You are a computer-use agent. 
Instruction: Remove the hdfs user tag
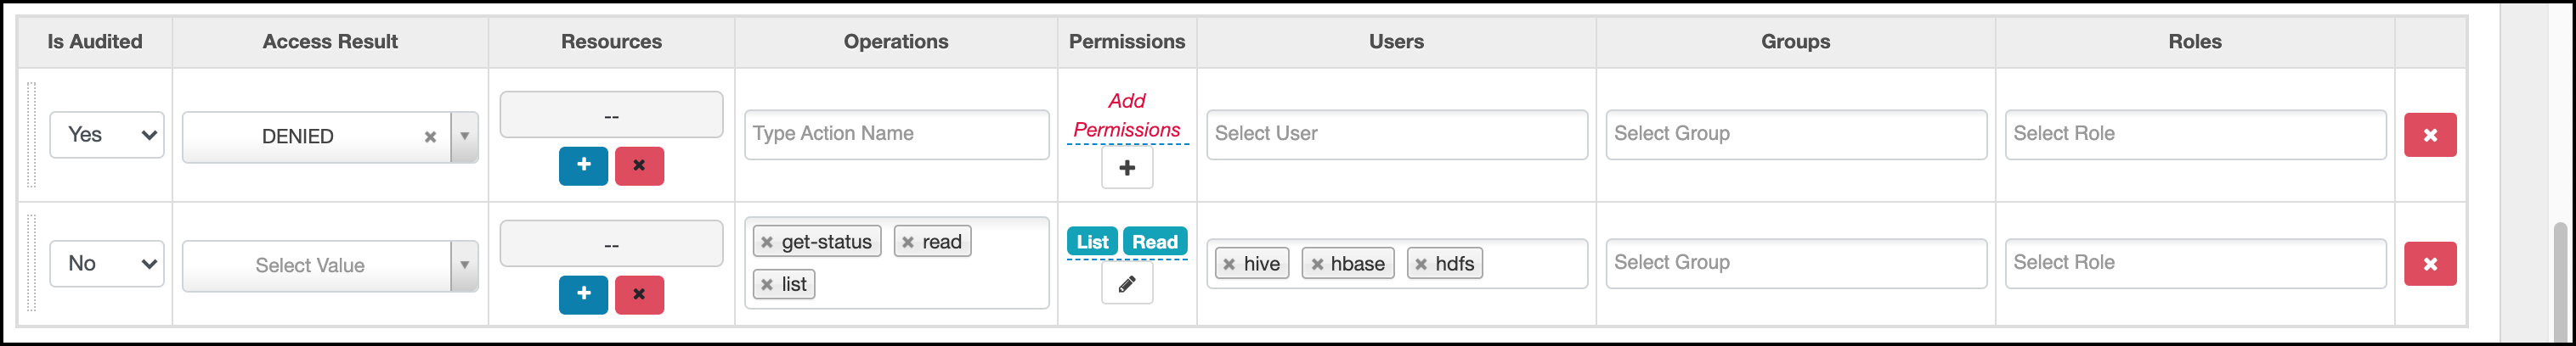pos(1420,265)
